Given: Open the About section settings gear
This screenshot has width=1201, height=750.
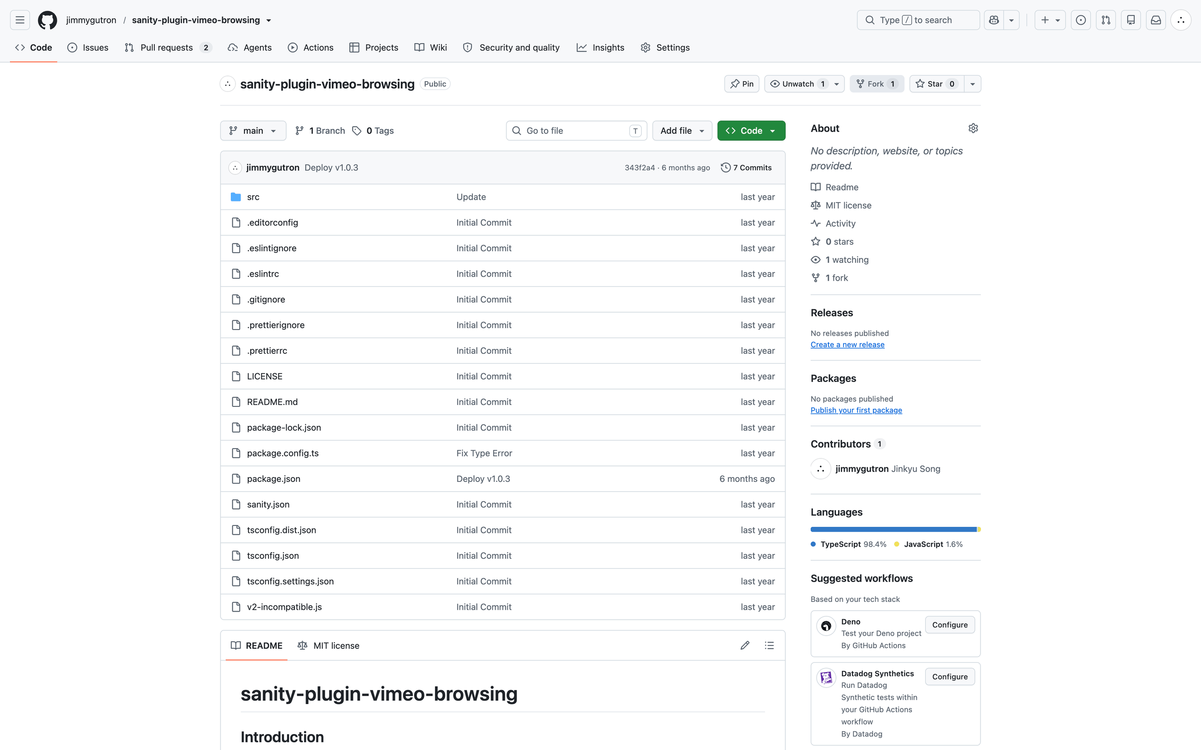Looking at the screenshot, I should 973,128.
